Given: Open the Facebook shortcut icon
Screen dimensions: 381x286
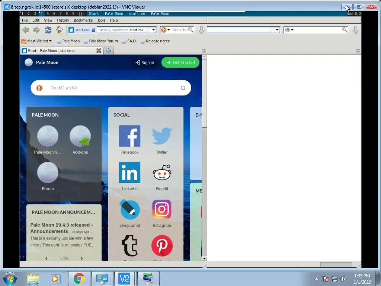Looking at the screenshot, I should point(129,136).
